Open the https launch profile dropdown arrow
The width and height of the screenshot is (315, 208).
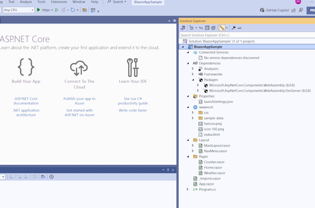pos(52,10)
